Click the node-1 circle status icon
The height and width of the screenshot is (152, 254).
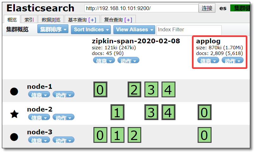coord(14,92)
